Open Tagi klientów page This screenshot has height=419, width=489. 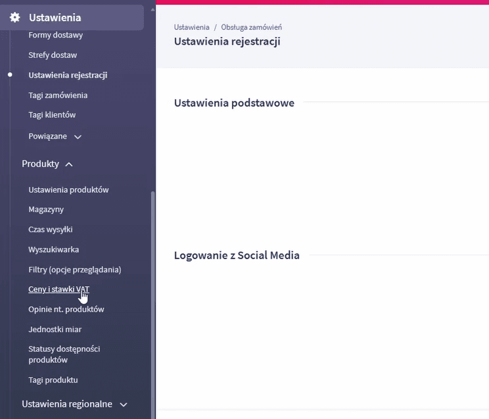(52, 114)
